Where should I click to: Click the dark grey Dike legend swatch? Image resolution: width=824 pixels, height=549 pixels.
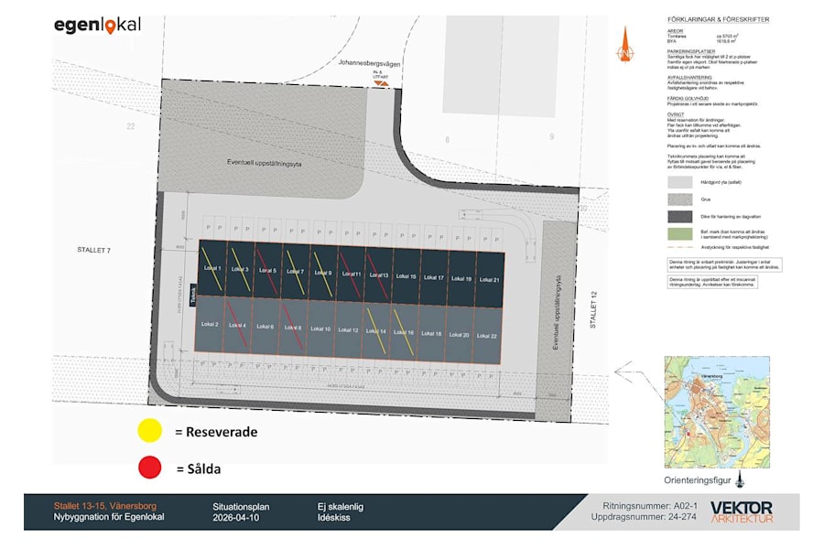click(680, 217)
